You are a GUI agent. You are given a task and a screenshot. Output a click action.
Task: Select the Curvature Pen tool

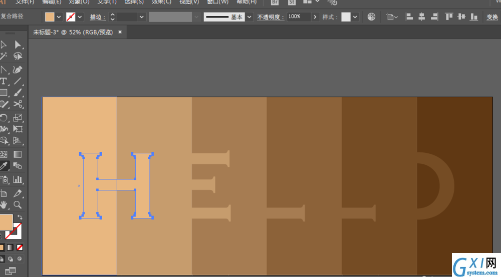click(x=18, y=69)
